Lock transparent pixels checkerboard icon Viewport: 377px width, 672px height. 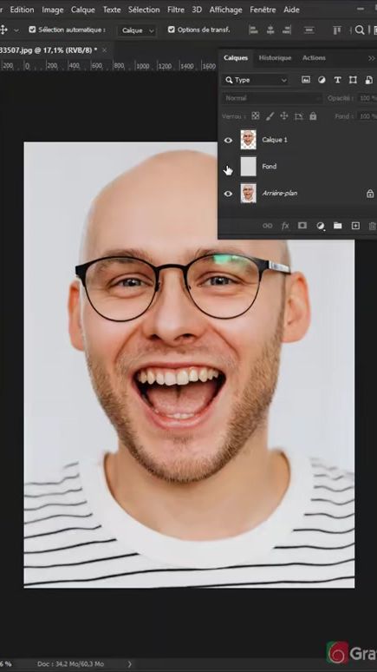pos(256,115)
